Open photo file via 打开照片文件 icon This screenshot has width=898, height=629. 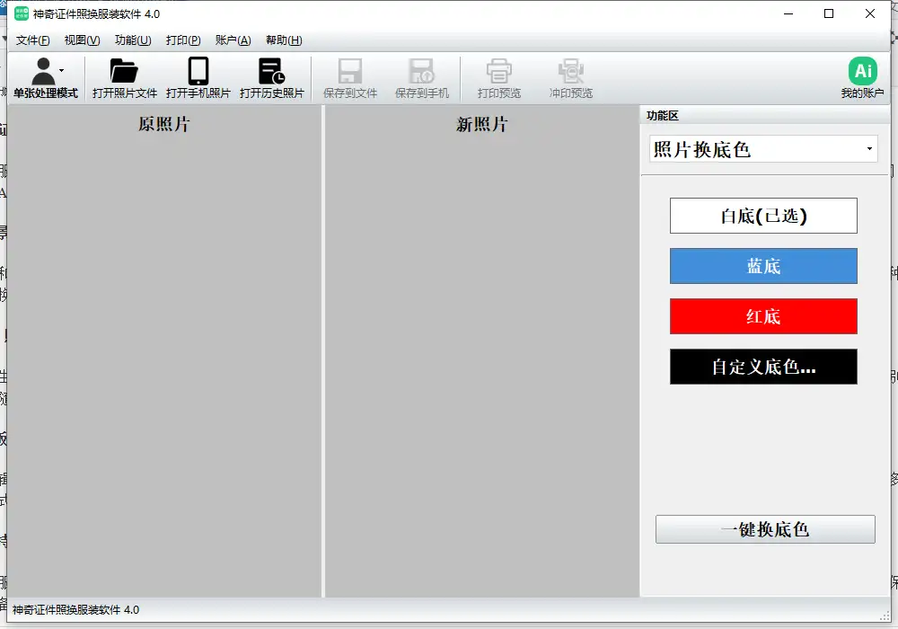124,72
